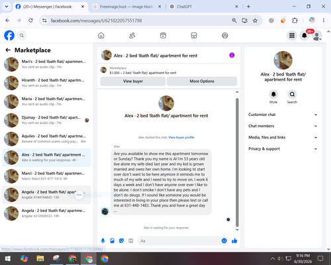Click the chat scroll up arrow
331x265 pixels.
[237, 92]
